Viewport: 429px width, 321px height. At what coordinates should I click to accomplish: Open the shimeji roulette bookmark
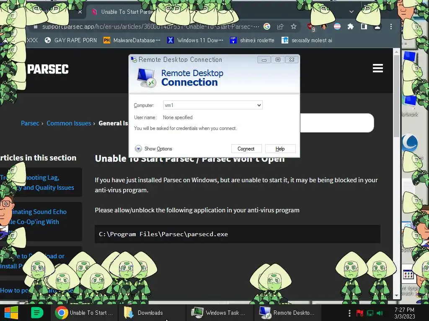(x=252, y=41)
